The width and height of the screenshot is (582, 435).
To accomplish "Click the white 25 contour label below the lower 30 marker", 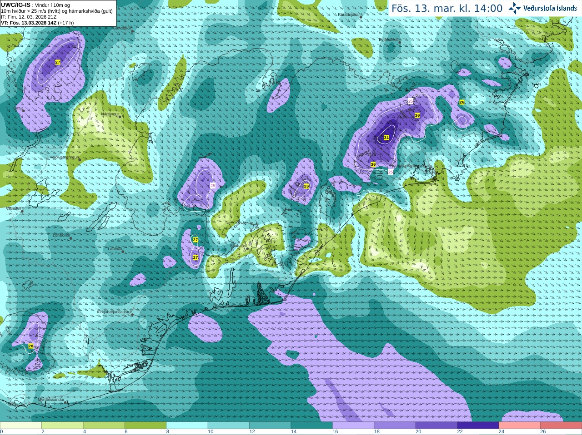I will pyautogui.click(x=391, y=172).
